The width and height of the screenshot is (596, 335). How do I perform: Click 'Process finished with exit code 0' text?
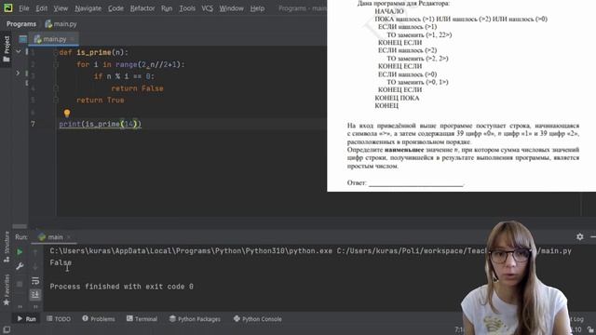(121, 287)
